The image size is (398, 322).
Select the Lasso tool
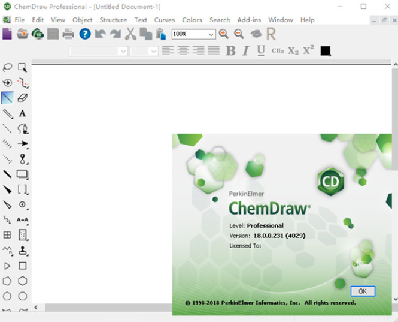click(7, 68)
